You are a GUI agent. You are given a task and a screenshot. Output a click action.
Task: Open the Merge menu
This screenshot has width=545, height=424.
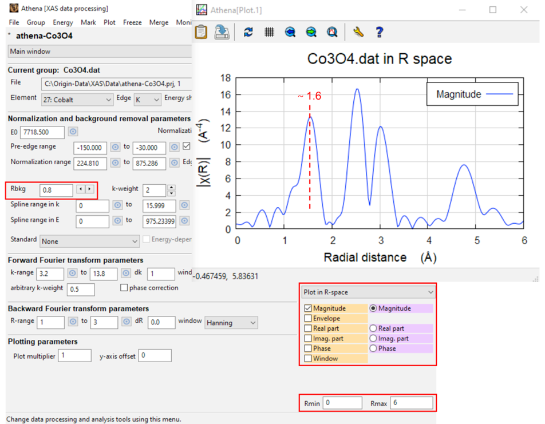coord(159,22)
